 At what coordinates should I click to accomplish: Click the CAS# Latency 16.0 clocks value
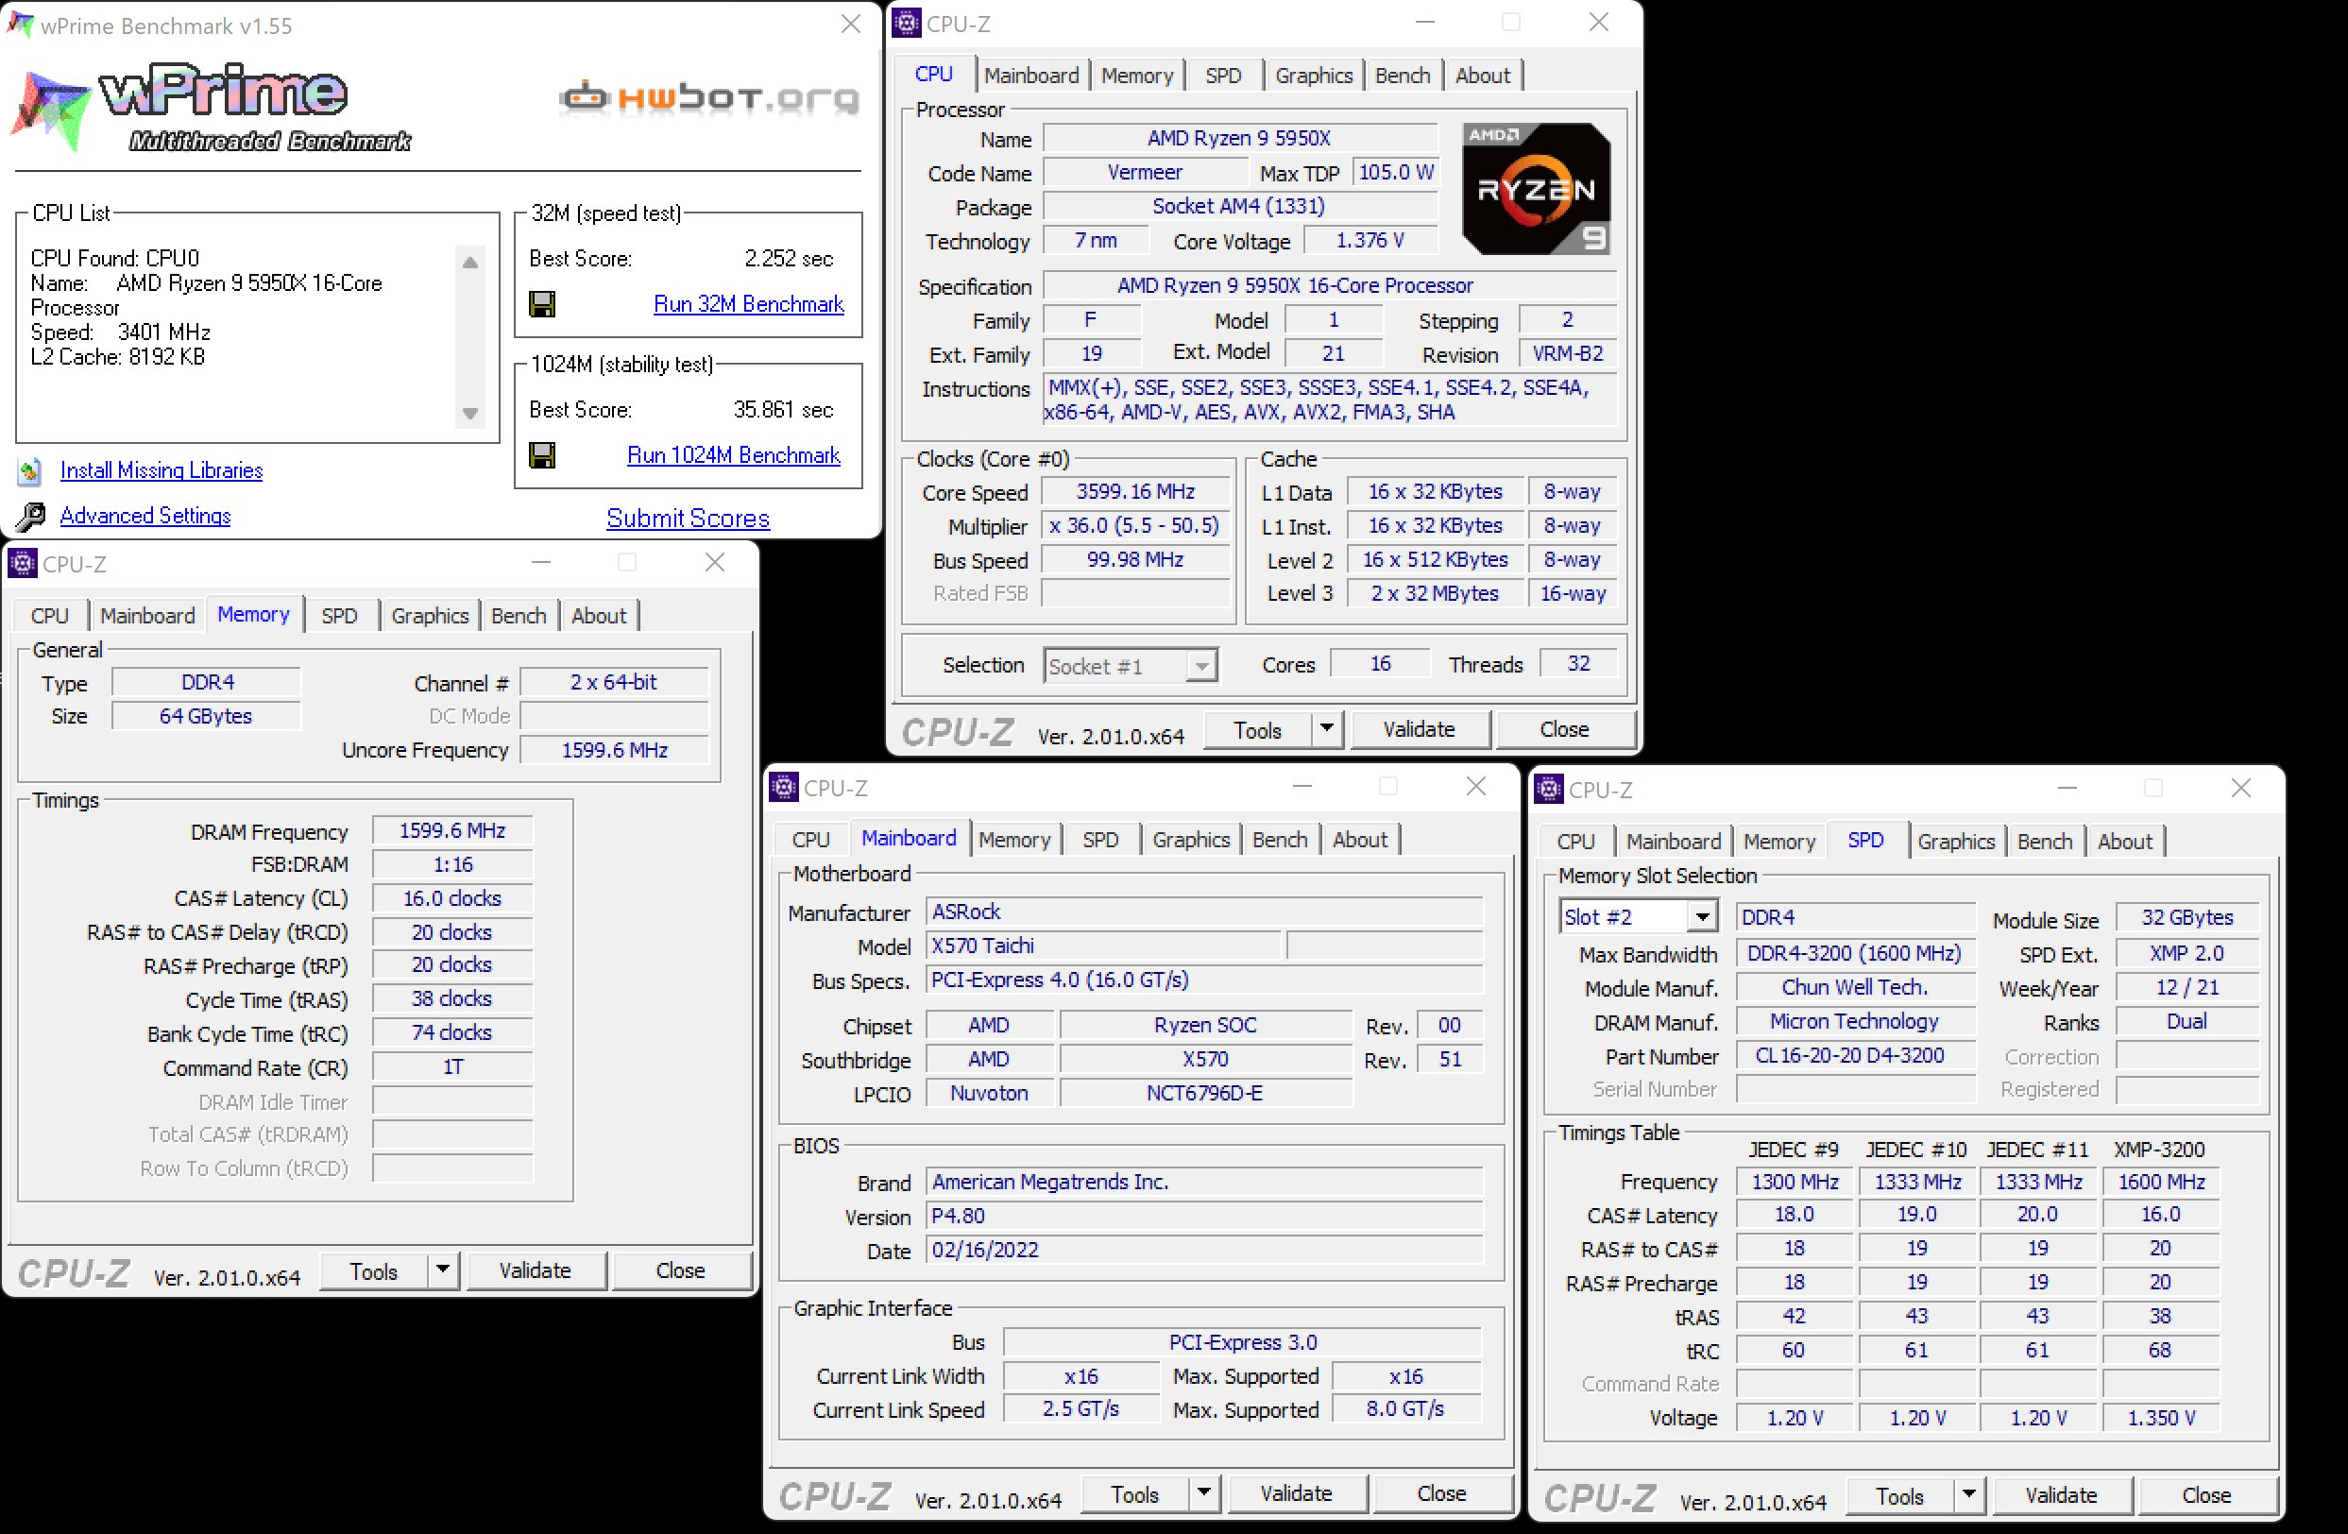click(451, 897)
